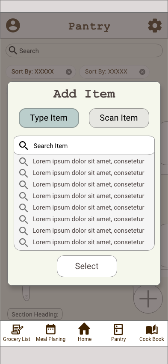Image resolution: width=168 pixels, height=364 pixels.
Task: Tap the Grocery List nav icon
Action: [x=17, y=329]
